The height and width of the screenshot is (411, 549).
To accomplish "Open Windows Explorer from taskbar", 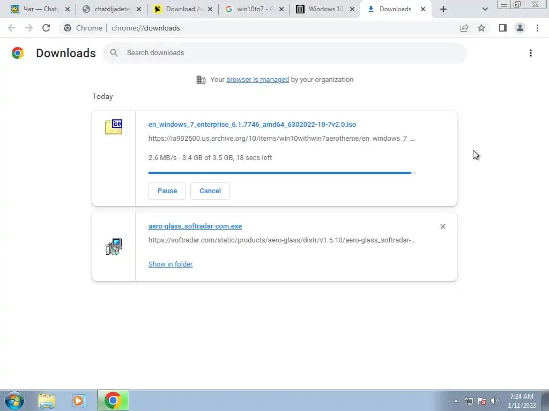I will [x=47, y=400].
